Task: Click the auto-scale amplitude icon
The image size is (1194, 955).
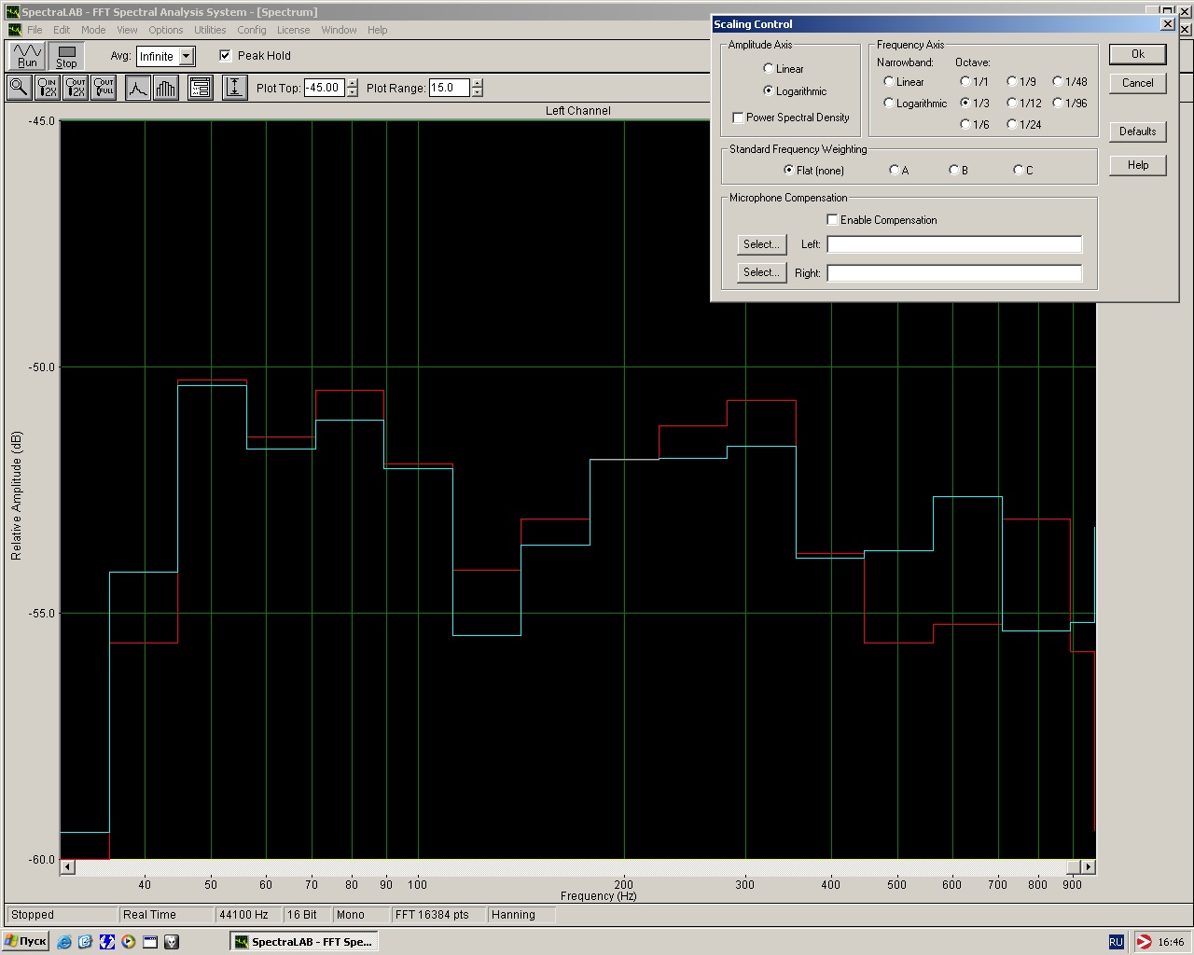Action: click(x=234, y=88)
